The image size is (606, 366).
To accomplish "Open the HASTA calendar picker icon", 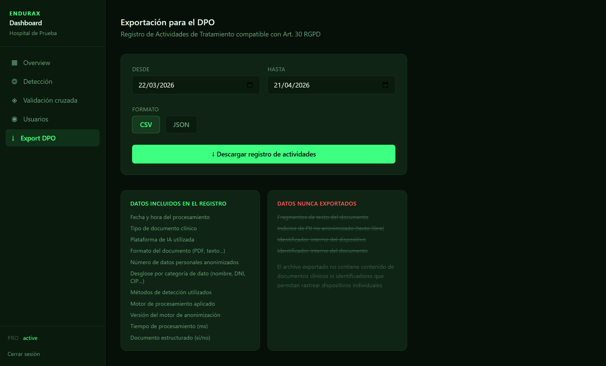I will (x=386, y=85).
